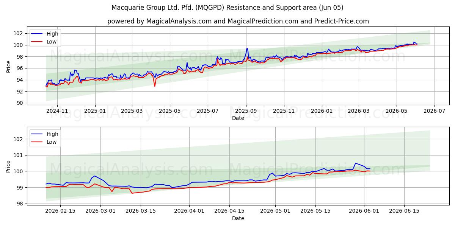Click the late-May 2026 high peak in bottom chart
Image resolution: width=455 pixels, height=227 pixels.
[x=355, y=163]
